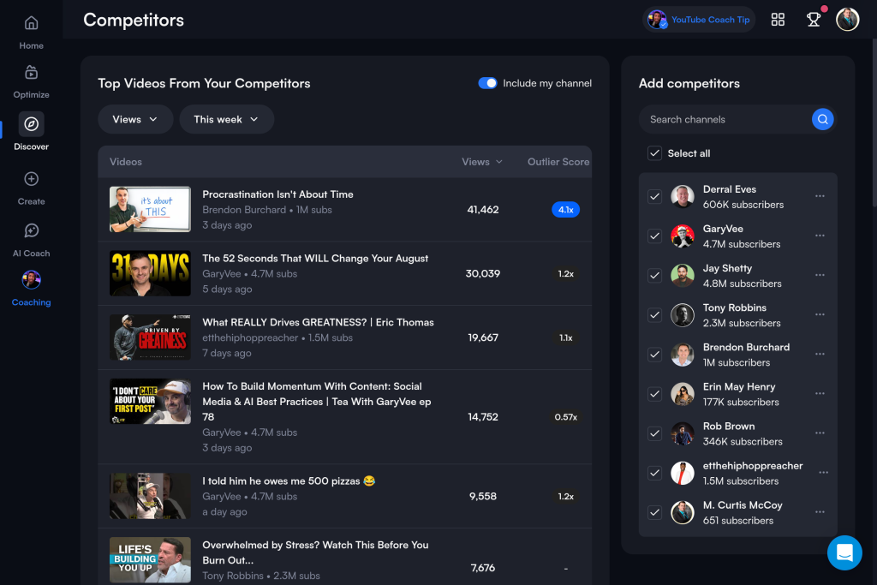Open the Views filter dropdown
Screen dimensions: 877x585
click(x=135, y=119)
